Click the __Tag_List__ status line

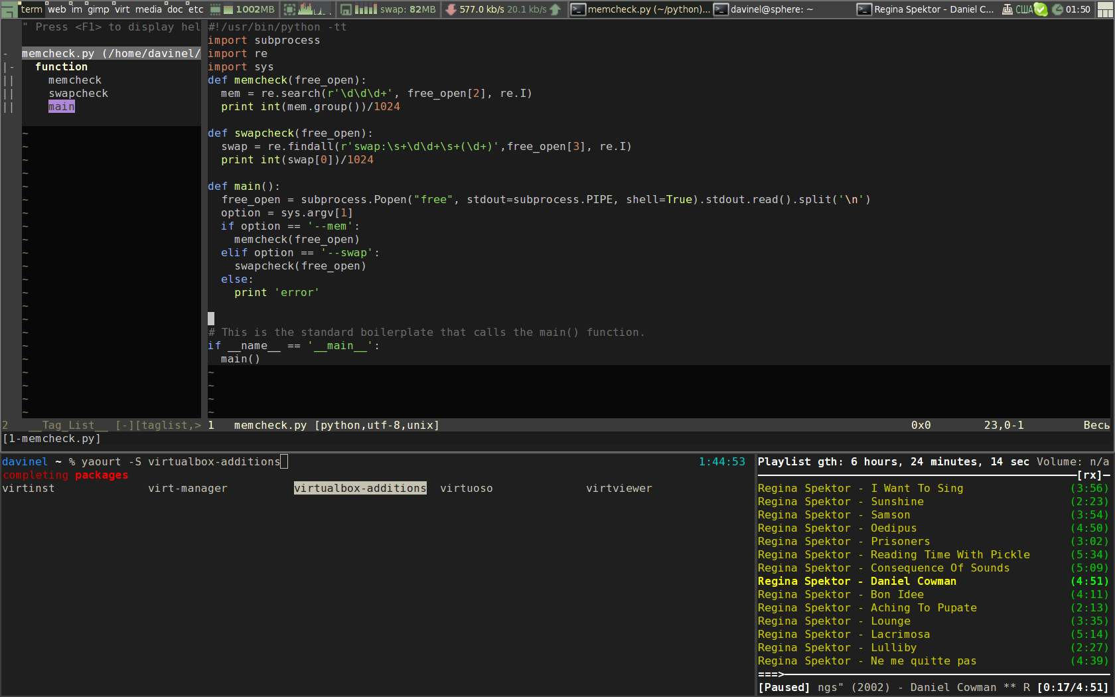(102, 426)
